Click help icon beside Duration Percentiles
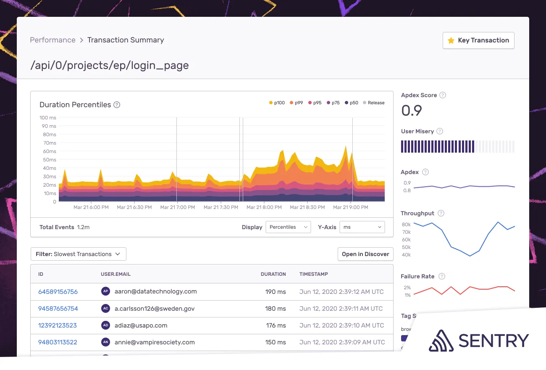 point(117,105)
